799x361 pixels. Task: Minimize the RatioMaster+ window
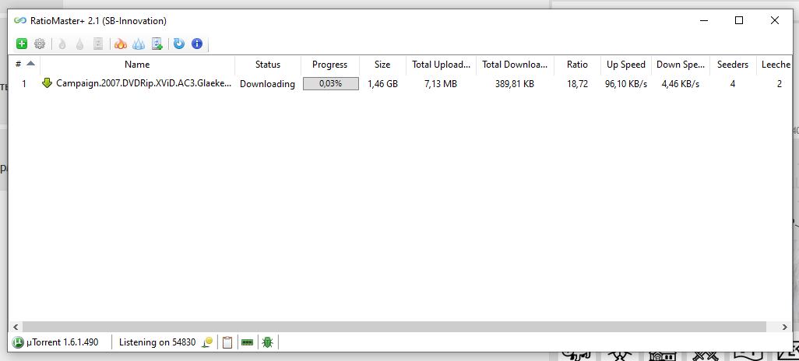tap(704, 20)
